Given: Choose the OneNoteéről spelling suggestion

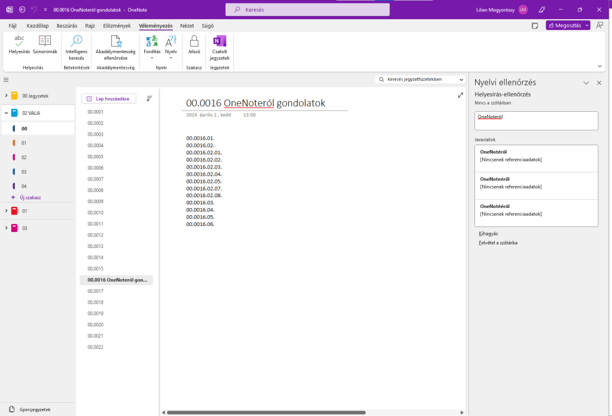Looking at the screenshot, I should click(536, 186).
